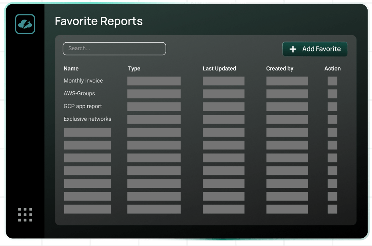The image size is (372, 246).
Task: Select the Action icon for AWS-Groups
Action: pyautogui.click(x=333, y=93)
